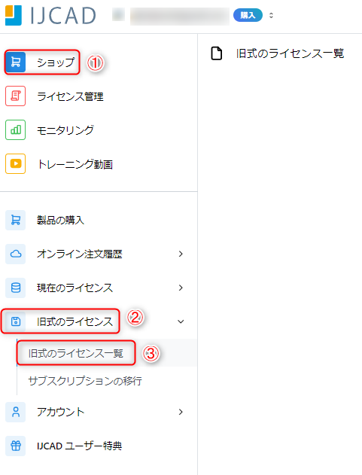Click the cloud icon for オンライン注文履歴
This screenshot has width=362, height=475.
click(x=16, y=254)
